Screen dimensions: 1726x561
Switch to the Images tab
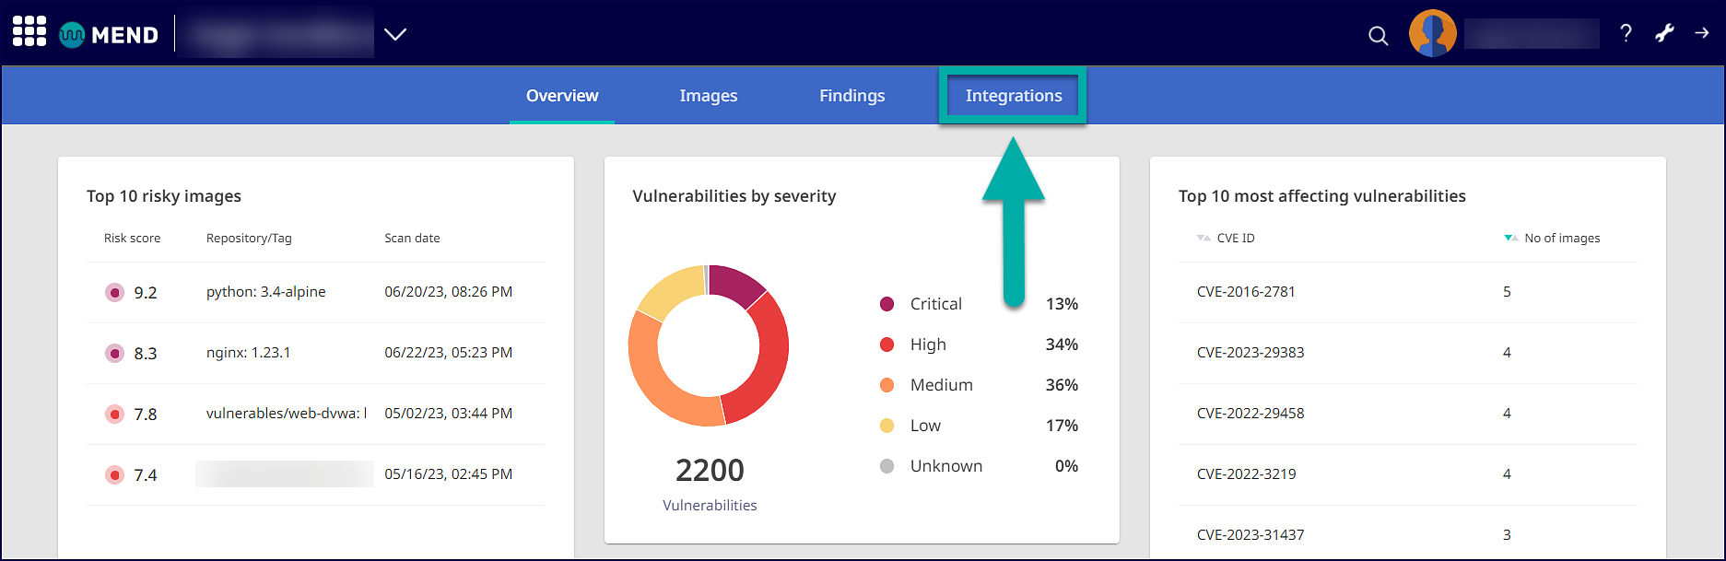click(708, 96)
